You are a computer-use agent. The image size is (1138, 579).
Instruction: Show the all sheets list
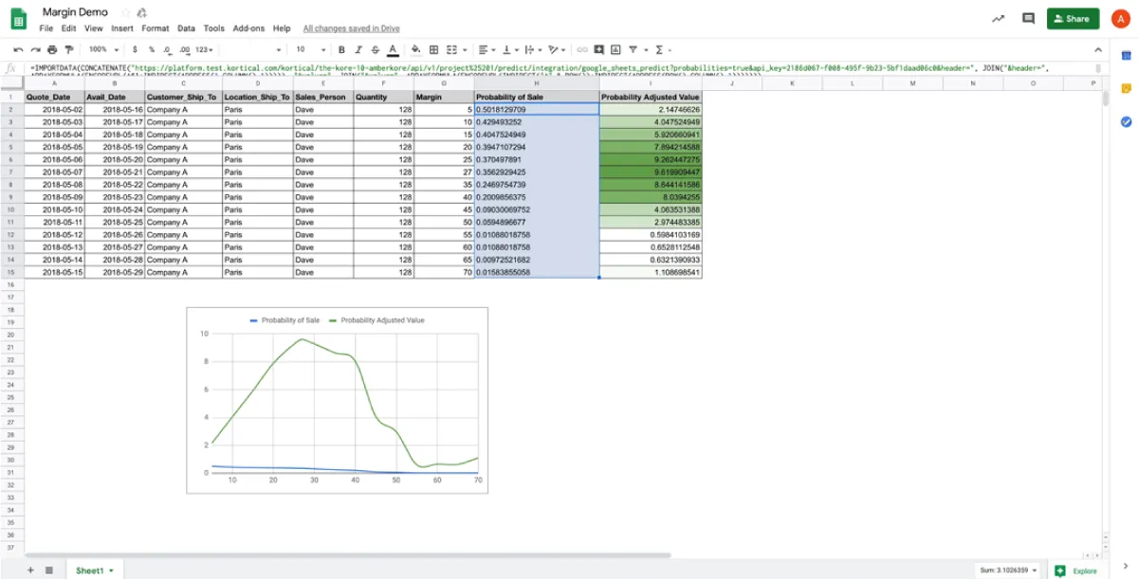pyautogui.click(x=47, y=570)
